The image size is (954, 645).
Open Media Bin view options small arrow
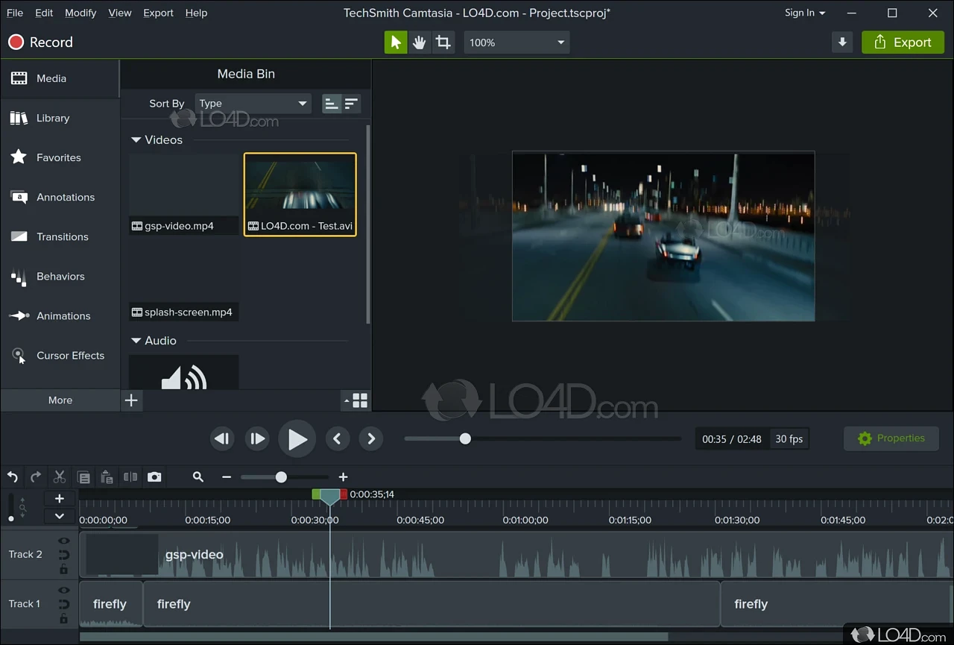coord(347,401)
